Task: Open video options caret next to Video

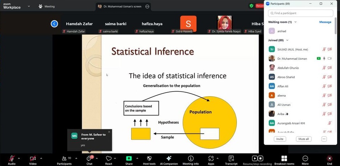Action: coord(41,158)
